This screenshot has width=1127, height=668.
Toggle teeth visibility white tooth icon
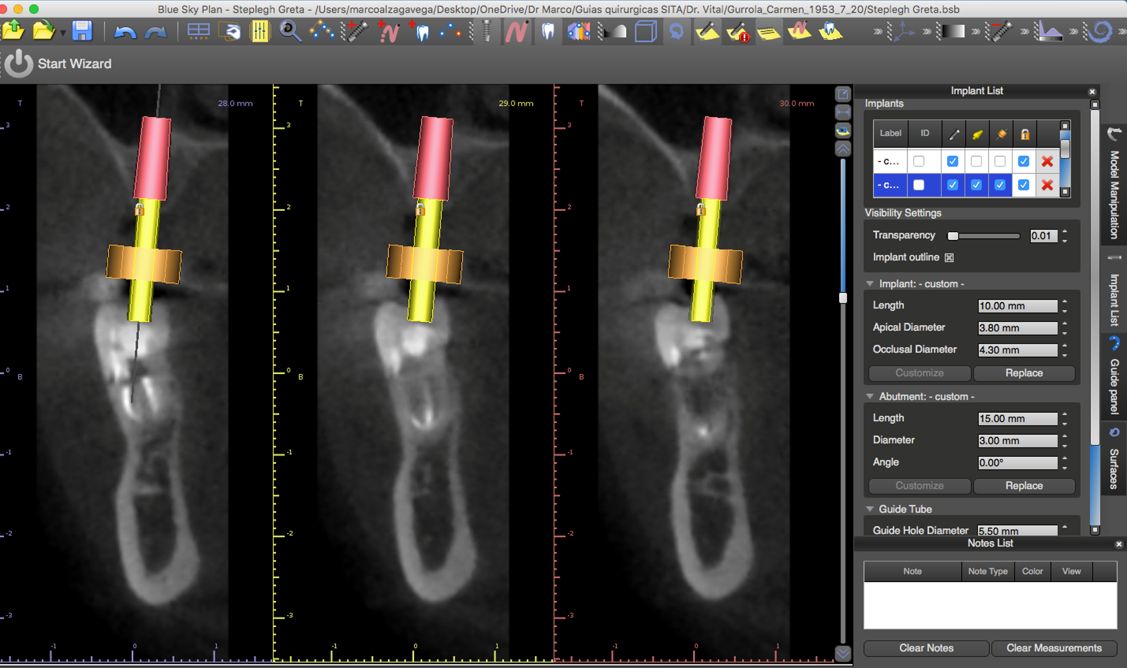click(548, 31)
